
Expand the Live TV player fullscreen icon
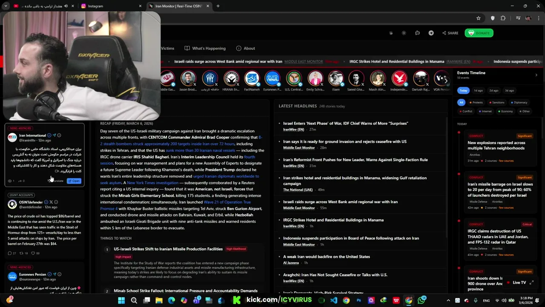[x=531, y=283]
